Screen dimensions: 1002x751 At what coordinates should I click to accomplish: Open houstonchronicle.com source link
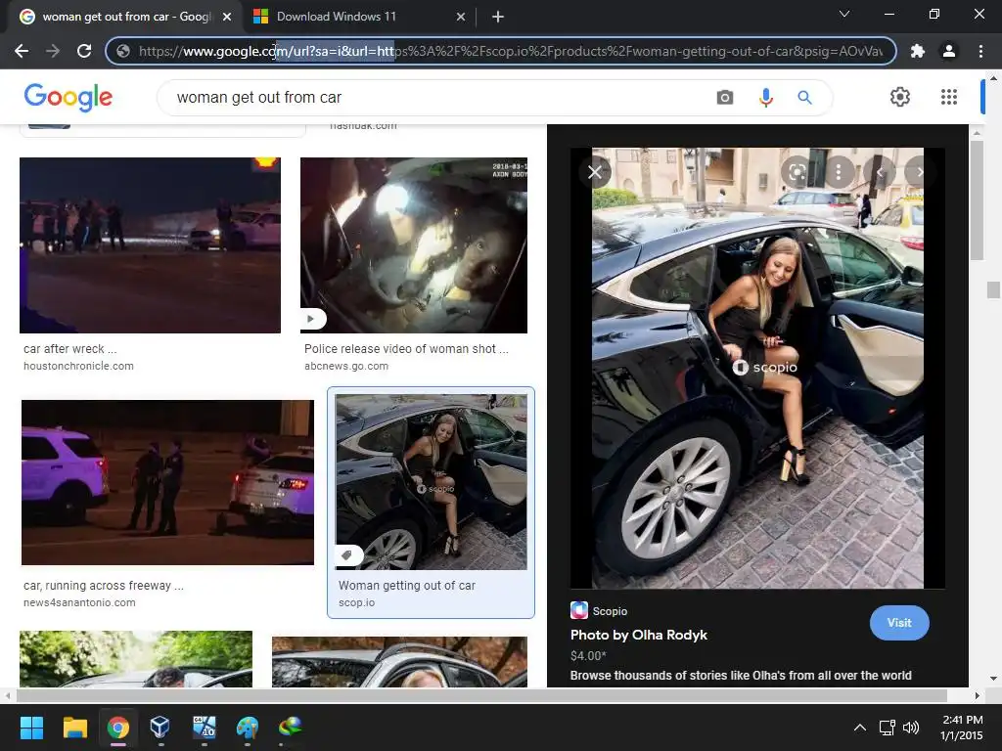(x=78, y=366)
